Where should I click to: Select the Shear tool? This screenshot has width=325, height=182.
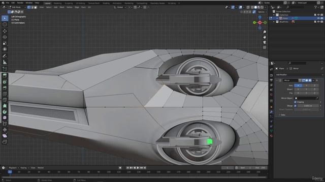[x=5, y=136]
